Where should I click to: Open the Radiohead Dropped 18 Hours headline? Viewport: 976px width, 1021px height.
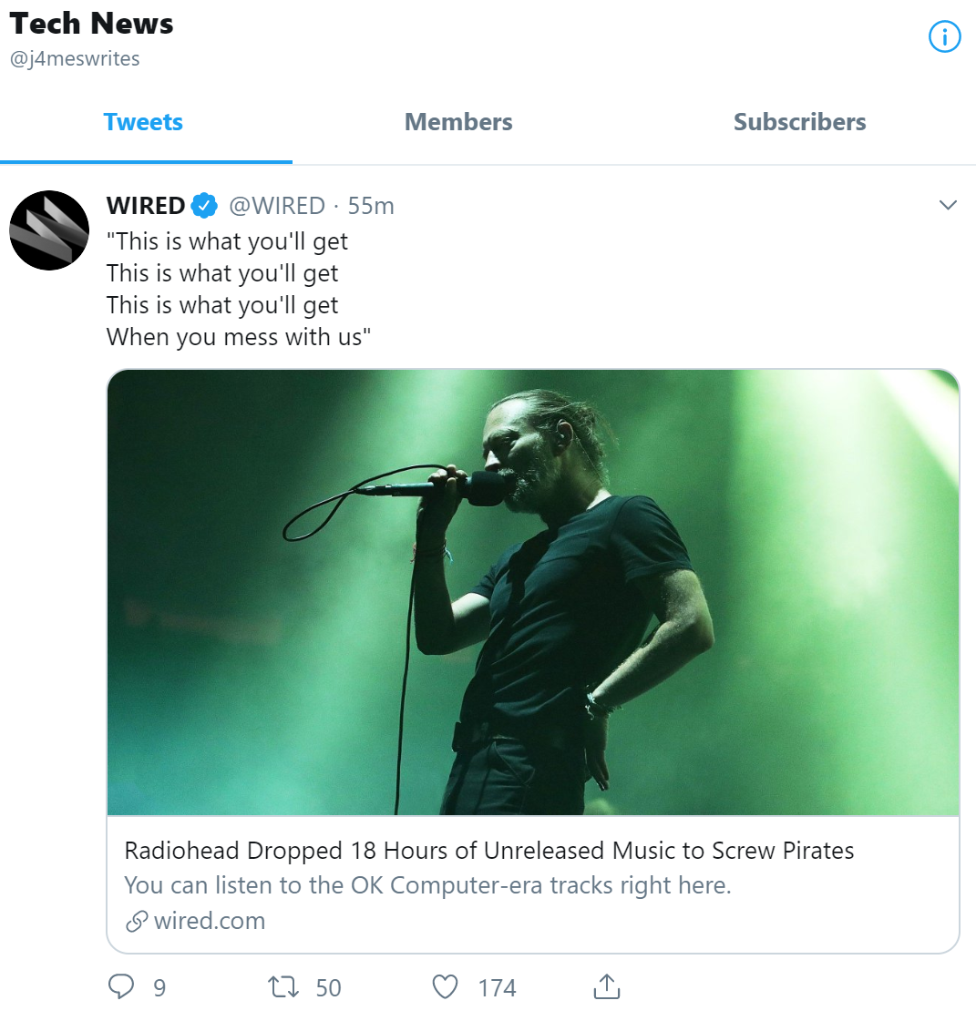point(489,851)
